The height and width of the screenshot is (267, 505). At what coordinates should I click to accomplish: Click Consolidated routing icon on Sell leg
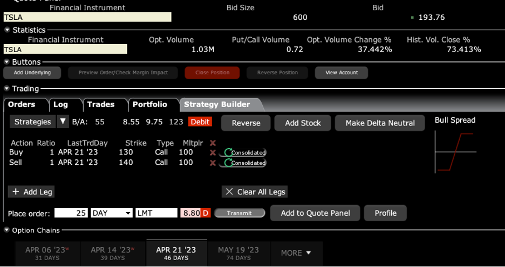tap(229, 163)
